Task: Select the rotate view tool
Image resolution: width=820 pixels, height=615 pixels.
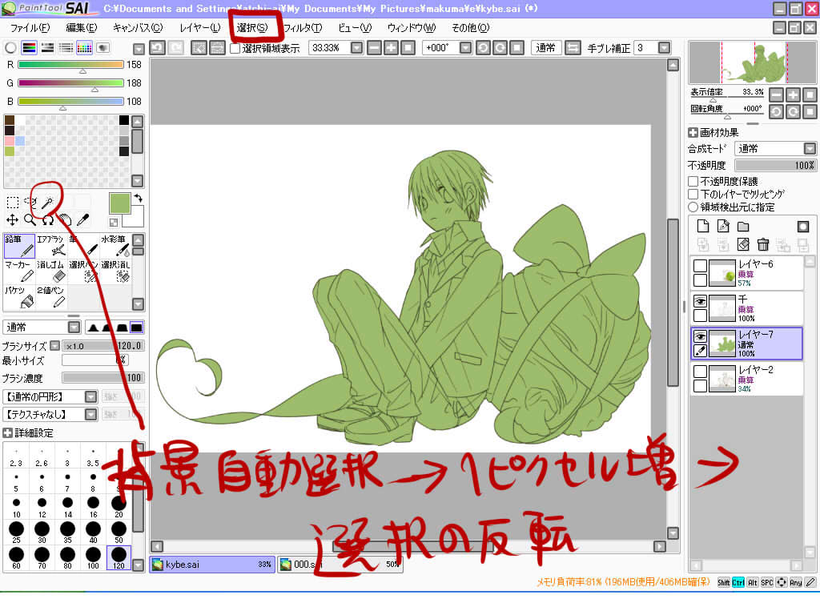Action: click(x=47, y=220)
